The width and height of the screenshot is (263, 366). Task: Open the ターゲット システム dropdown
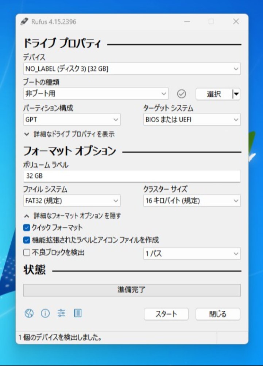coord(192,120)
